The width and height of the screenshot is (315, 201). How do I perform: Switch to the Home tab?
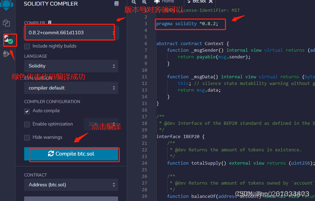[164, 1]
